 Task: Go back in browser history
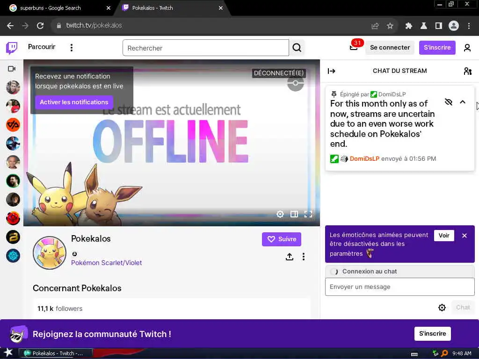click(10, 26)
